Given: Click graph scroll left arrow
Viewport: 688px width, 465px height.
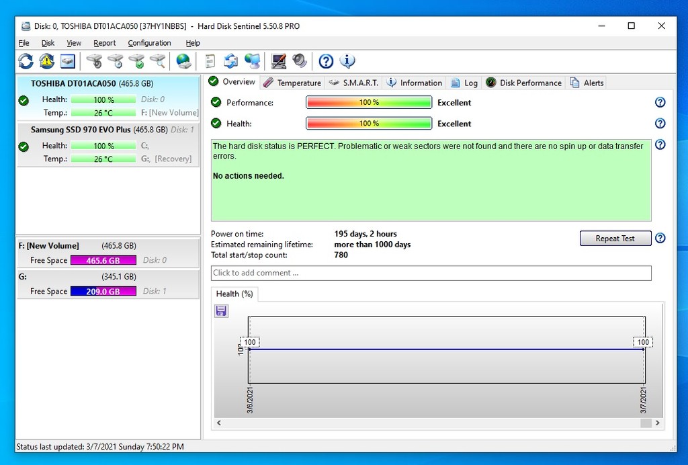Looking at the screenshot, I should pos(219,423).
